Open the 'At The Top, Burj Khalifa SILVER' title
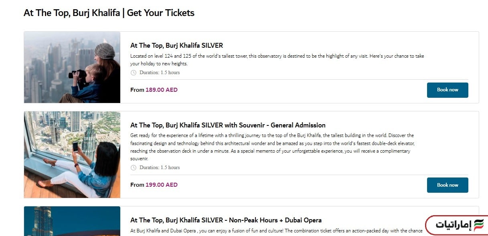 coord(176,45)
